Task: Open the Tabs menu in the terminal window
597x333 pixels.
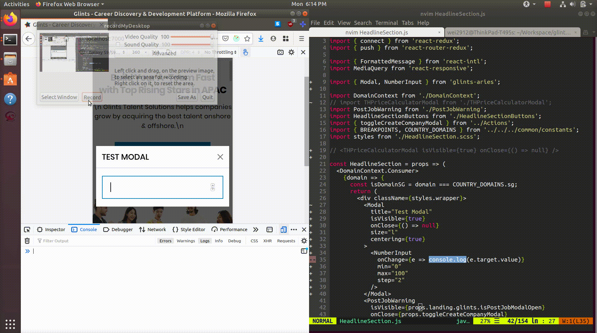Action: coord(407,23)
